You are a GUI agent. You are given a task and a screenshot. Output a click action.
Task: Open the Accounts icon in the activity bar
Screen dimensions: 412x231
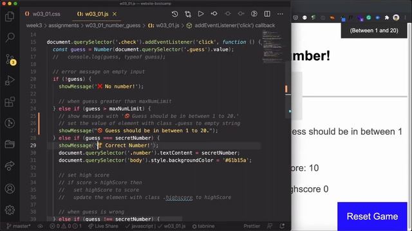10,189
